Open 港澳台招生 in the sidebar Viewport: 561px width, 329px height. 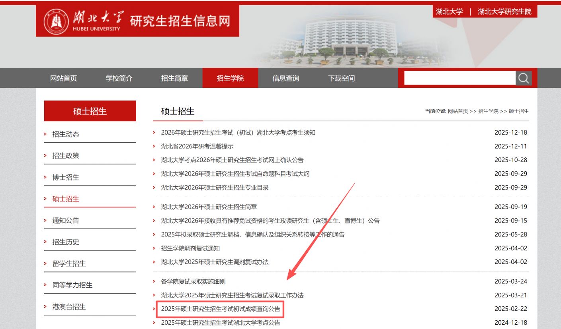tap(69, 307)
